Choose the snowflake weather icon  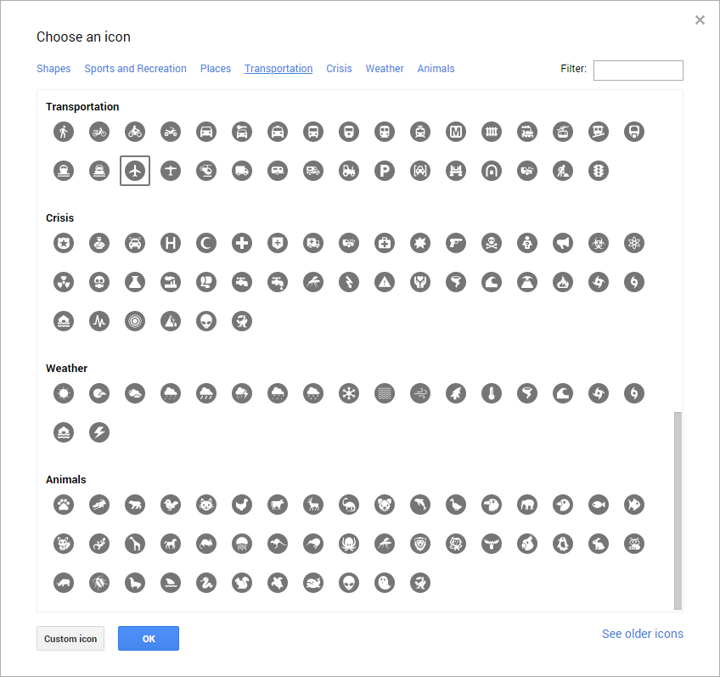(x=348, y=393)
